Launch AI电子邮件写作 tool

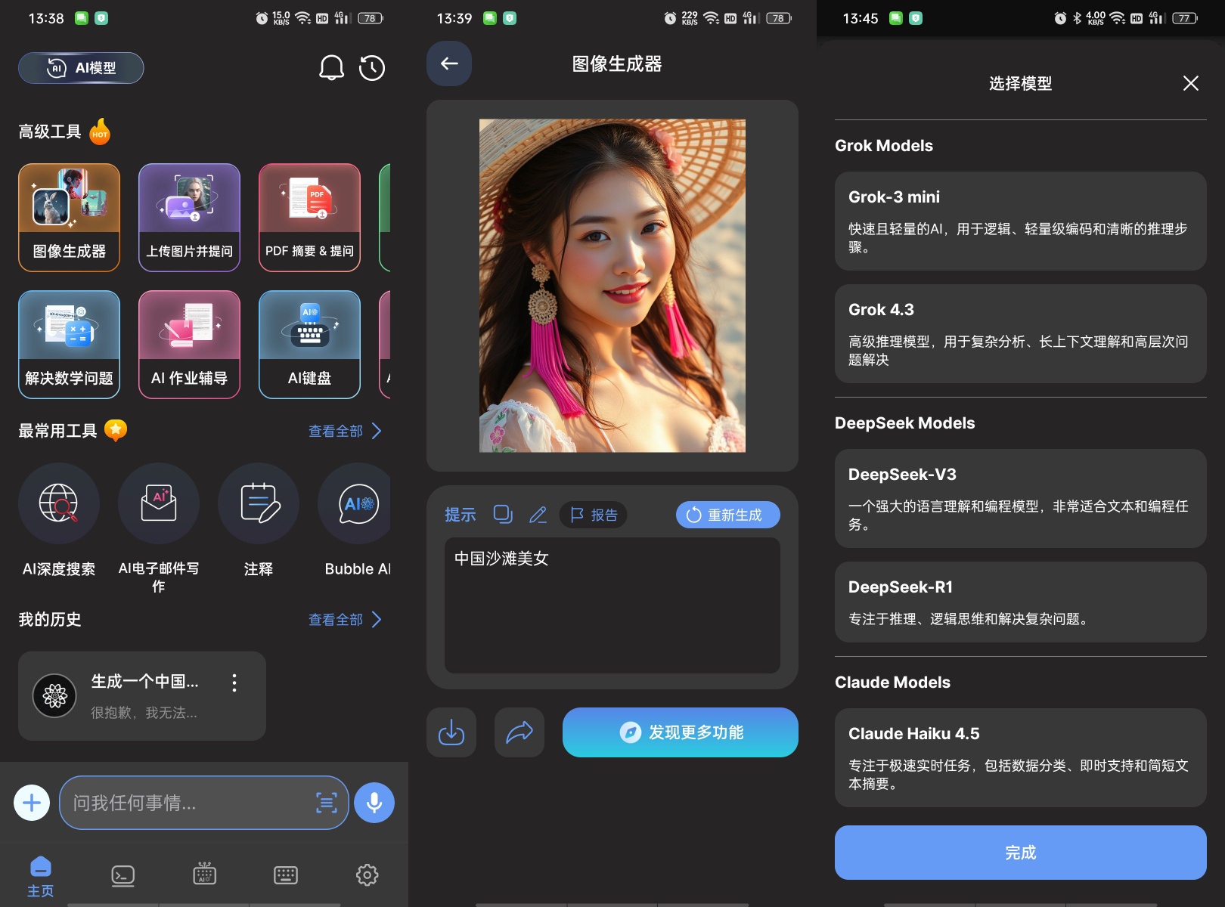tap(159, 529)
